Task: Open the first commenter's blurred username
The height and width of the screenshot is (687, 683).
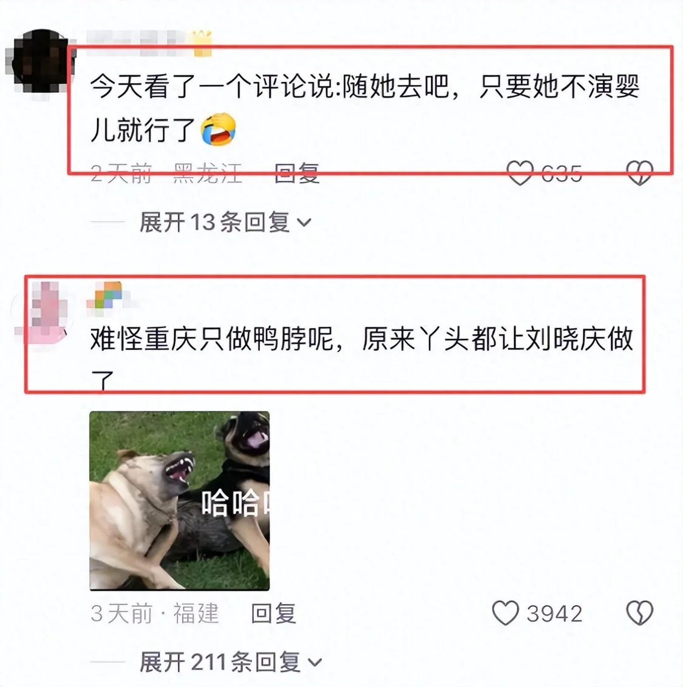Action: coord(137,43)
